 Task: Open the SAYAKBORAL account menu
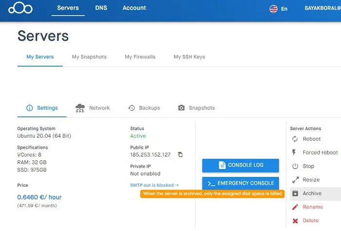click(322, 8)
